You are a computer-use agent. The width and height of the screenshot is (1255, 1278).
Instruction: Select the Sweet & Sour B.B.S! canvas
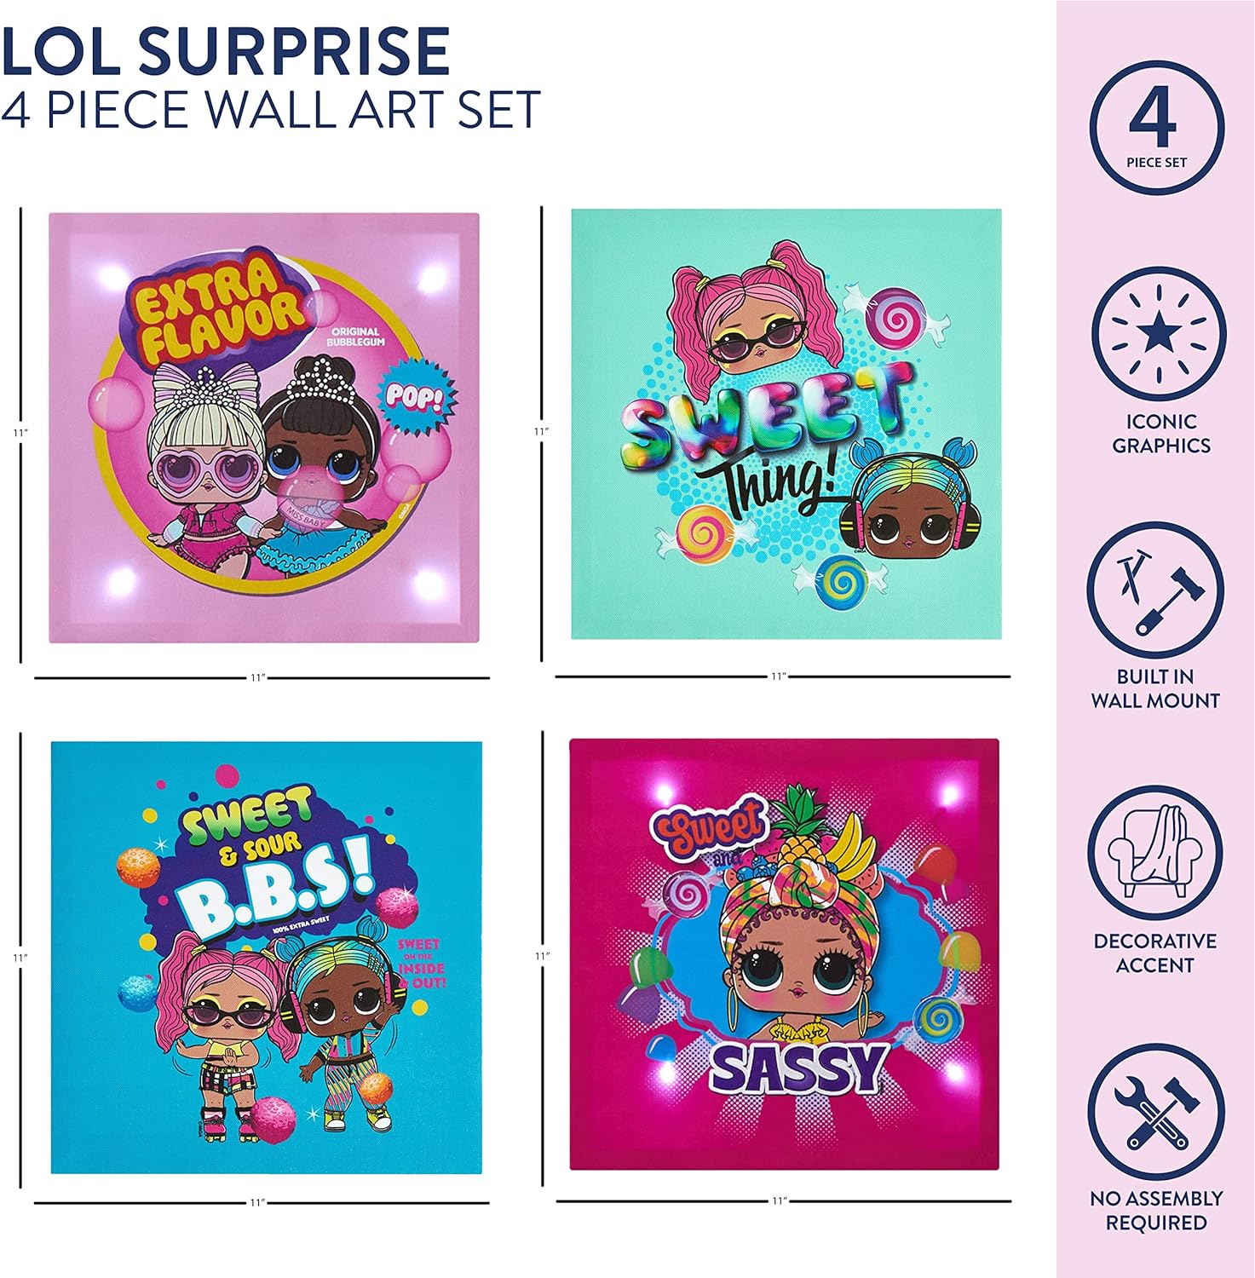pyautogui.click(x=267, y=958)
